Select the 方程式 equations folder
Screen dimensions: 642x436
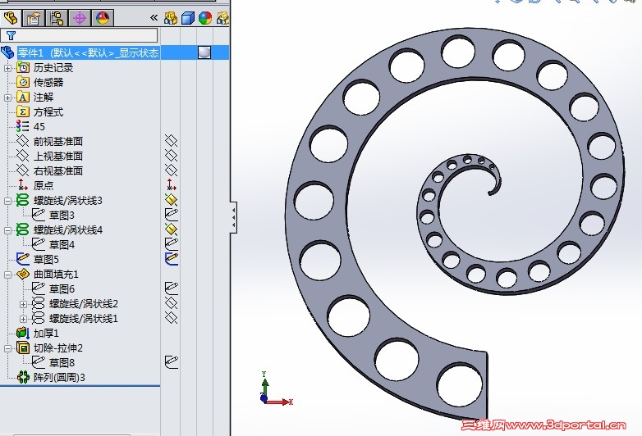click(x=48, y=112)
